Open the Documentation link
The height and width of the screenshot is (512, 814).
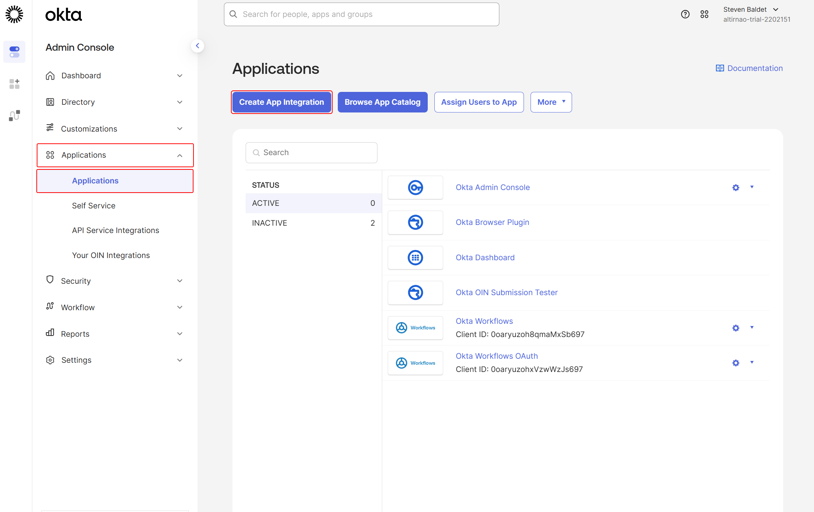pyautogui.click(x=755, y=68)
